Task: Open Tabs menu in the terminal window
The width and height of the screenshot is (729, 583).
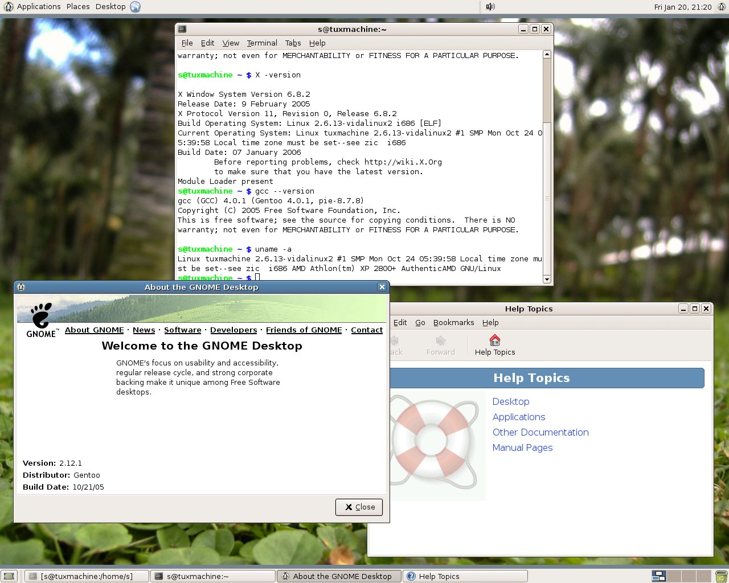Action: tap(293, 43)
